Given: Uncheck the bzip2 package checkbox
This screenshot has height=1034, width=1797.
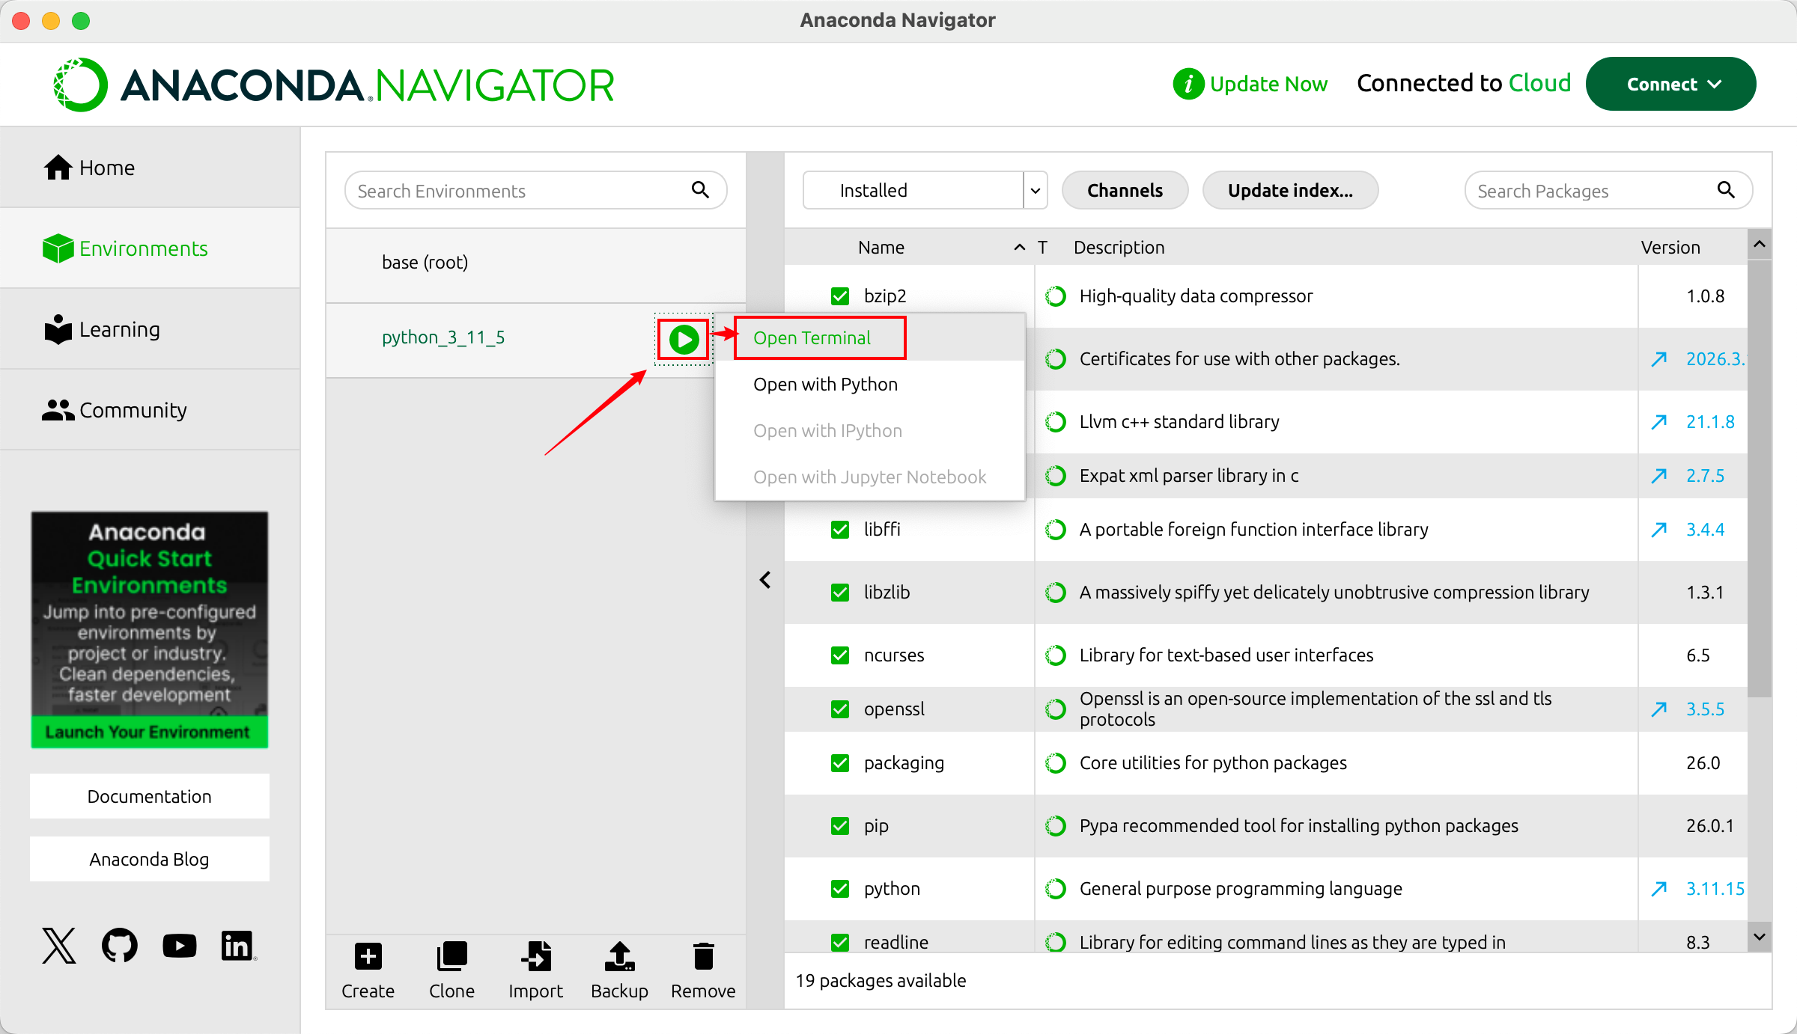Looking at the screenshot, I should 840,296.
